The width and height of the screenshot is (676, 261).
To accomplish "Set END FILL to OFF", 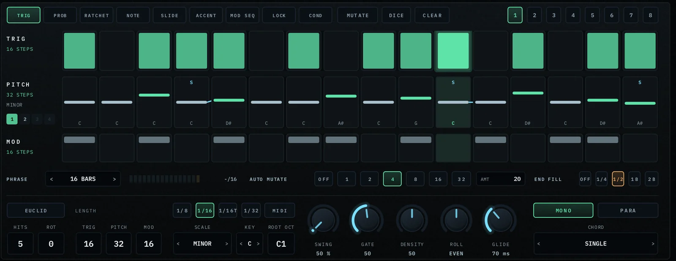I will click(x=585, y=179).
